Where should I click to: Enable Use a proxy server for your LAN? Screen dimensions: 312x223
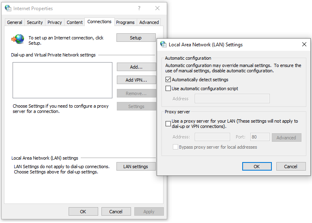168,123
